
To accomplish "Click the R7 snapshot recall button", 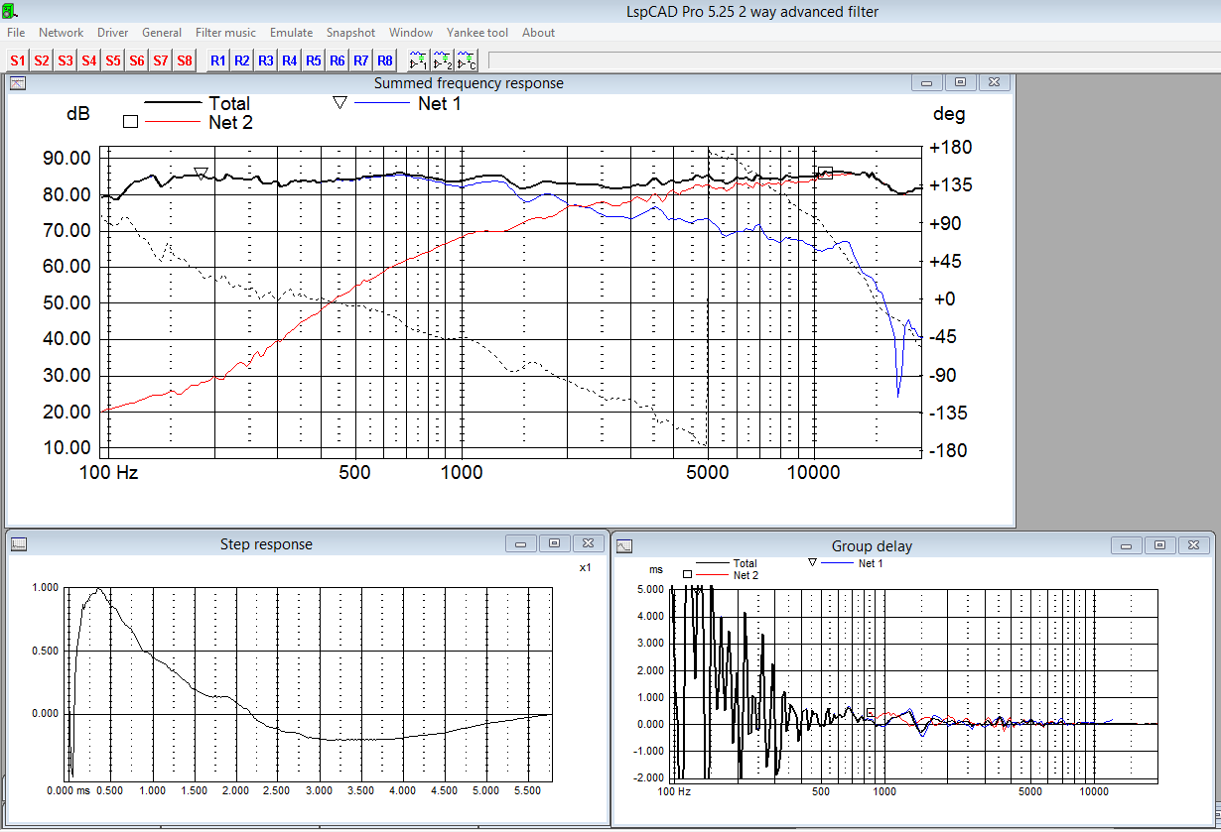I will click(361, 60).
